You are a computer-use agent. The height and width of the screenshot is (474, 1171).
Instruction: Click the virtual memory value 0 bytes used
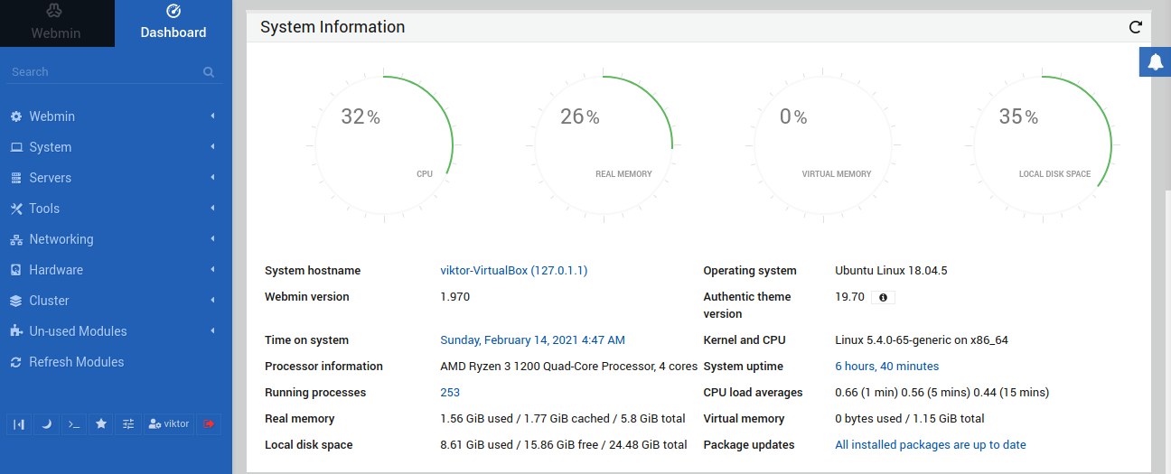[x=910, y=419]
